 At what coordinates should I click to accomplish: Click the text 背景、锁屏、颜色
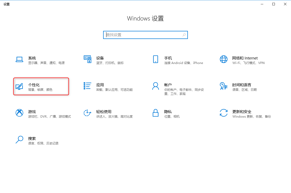coord(40,90)
